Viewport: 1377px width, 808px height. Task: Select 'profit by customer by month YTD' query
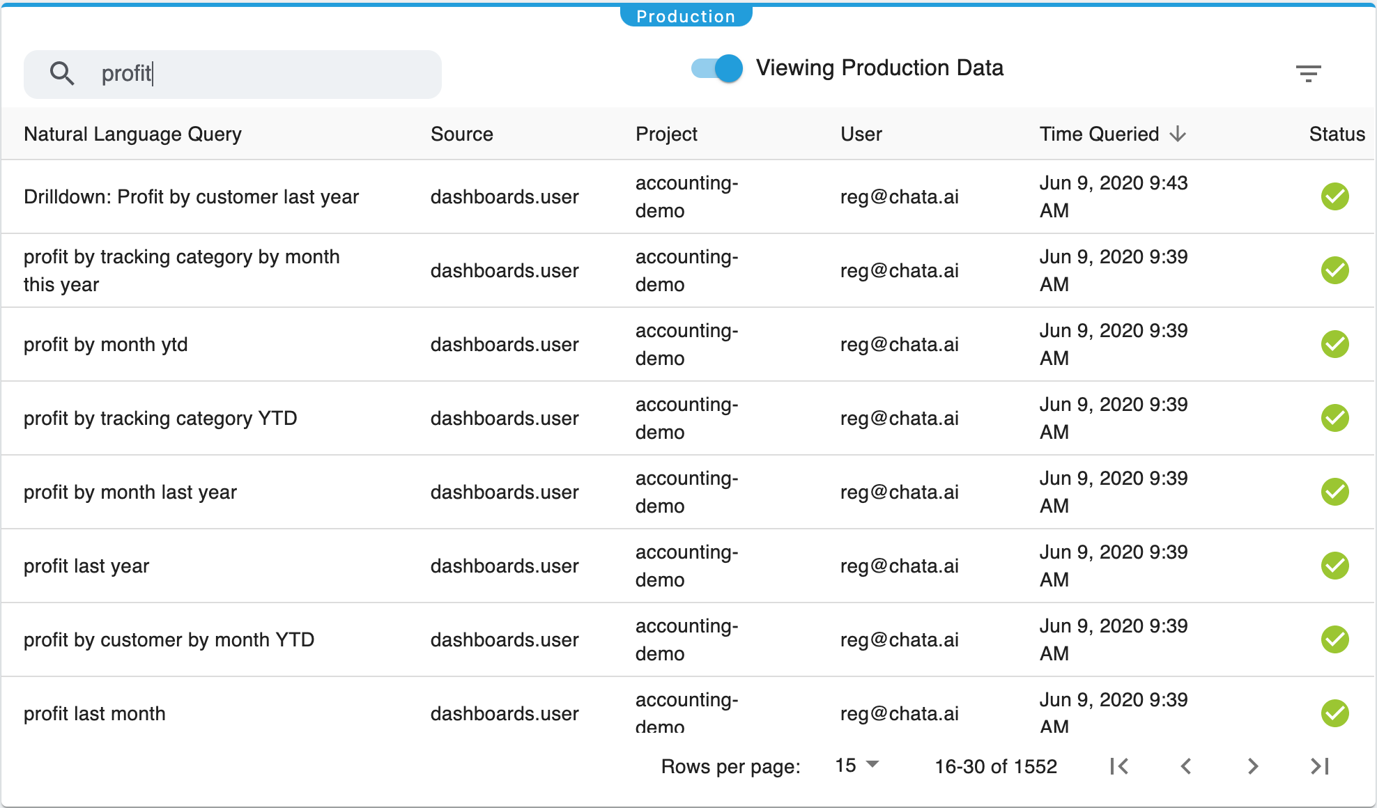point(169,640)
